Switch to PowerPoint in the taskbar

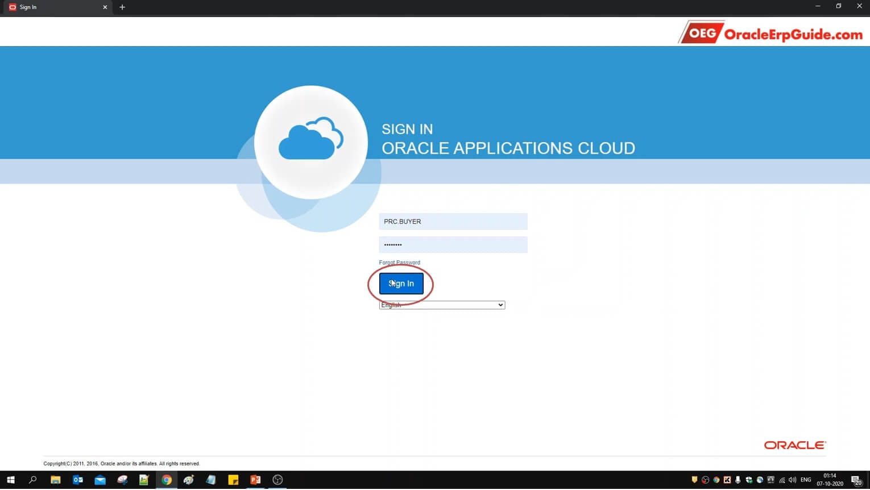[x=255, y=480]
